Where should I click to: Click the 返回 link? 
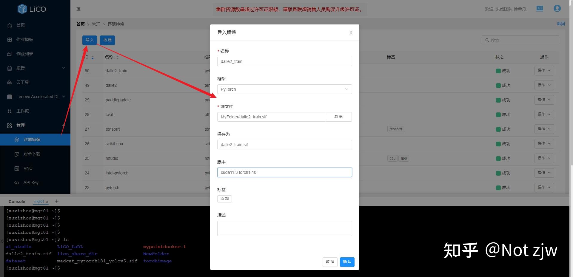click(560, 24)
